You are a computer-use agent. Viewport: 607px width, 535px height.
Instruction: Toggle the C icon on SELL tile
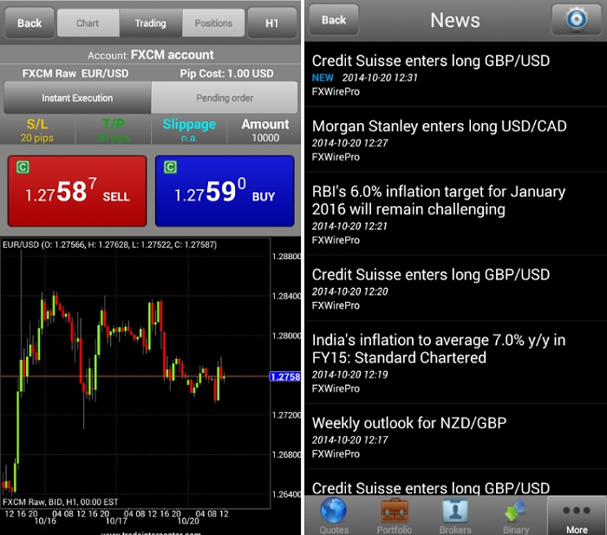tap(23, 167)
